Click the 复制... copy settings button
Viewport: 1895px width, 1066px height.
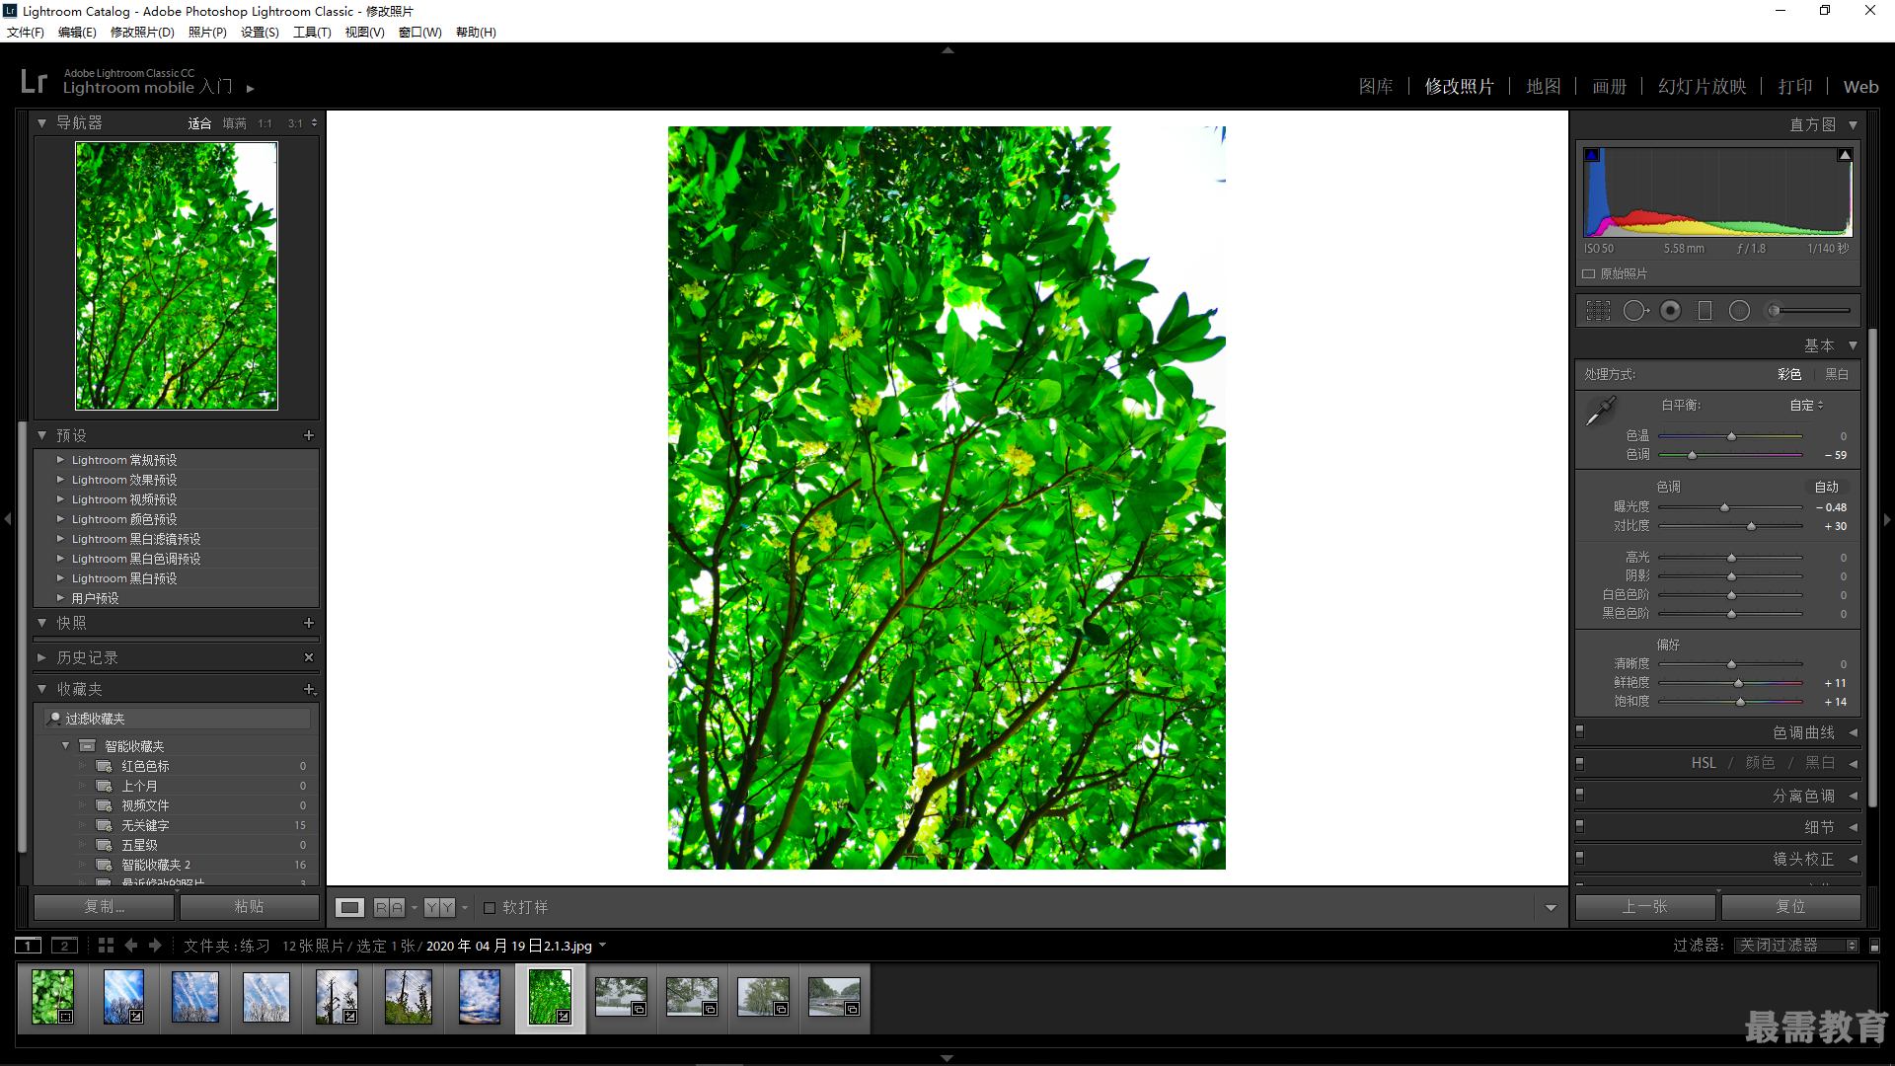click(x=105, y=907)
